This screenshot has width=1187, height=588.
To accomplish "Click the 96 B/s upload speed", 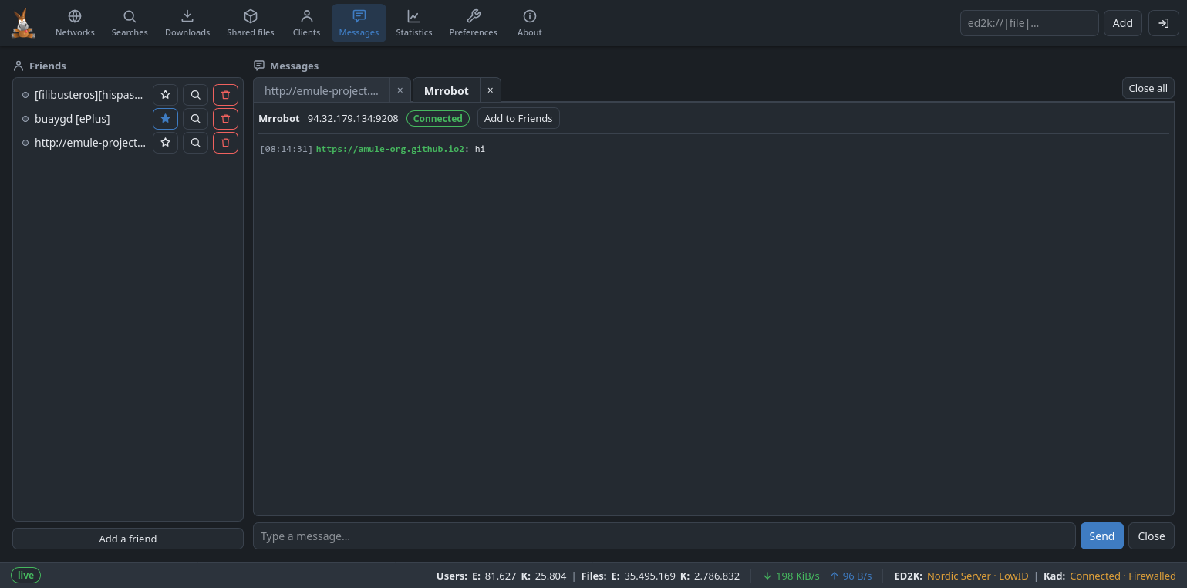I will 851,576.
